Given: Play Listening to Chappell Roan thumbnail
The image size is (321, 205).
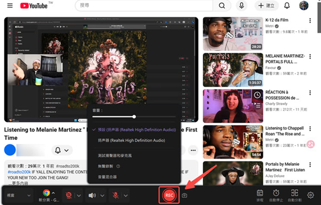Looking at the screenshot, I should tap(233, 142).
